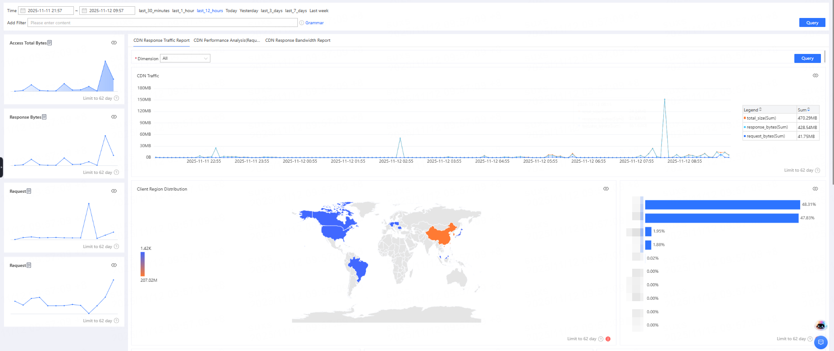Click the link icon on Access Total Bytes card
Screen dimensions: 834x351
click(x=114, y=43)
